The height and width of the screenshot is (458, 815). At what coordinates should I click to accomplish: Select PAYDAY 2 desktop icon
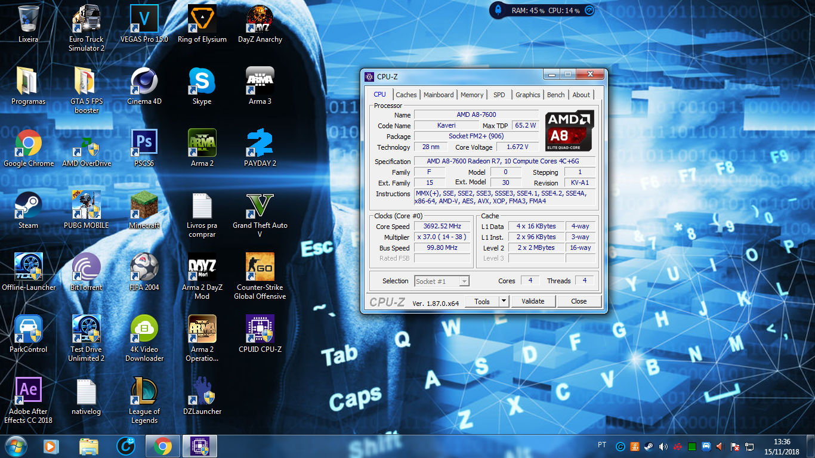pyautogui.click(x=260, y=148)
